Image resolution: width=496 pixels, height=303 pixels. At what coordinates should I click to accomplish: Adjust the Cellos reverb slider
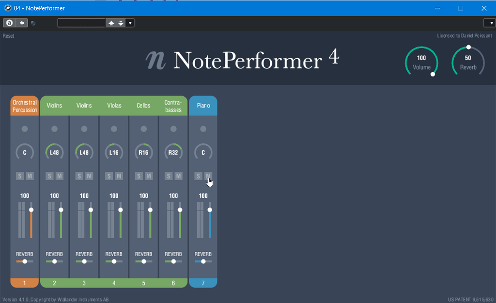(143, 261)
